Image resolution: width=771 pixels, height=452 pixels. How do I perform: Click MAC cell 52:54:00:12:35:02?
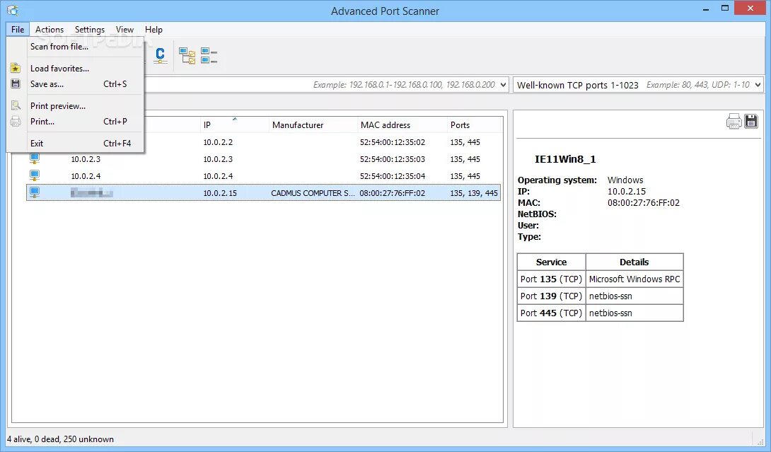[393, 142]
